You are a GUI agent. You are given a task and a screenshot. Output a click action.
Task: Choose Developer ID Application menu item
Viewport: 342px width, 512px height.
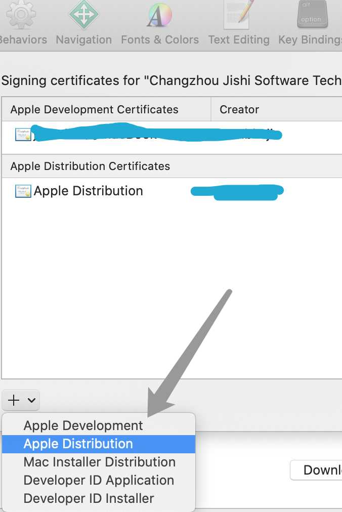point(99,480)
